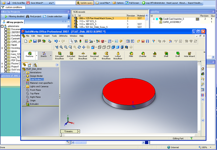The image size is (217, 150).
Task: Click the Zoom to Fit magnifier
Action: tap(61, 47)
